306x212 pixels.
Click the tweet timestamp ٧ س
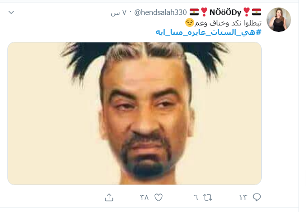[119, 12]
